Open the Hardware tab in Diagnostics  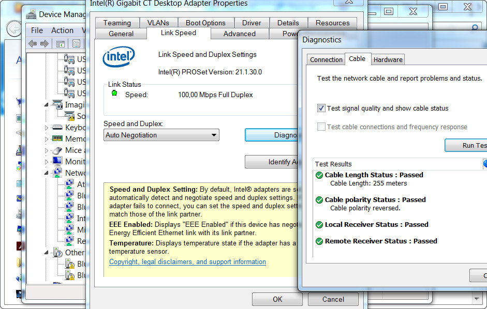click(x=388, y=59)
